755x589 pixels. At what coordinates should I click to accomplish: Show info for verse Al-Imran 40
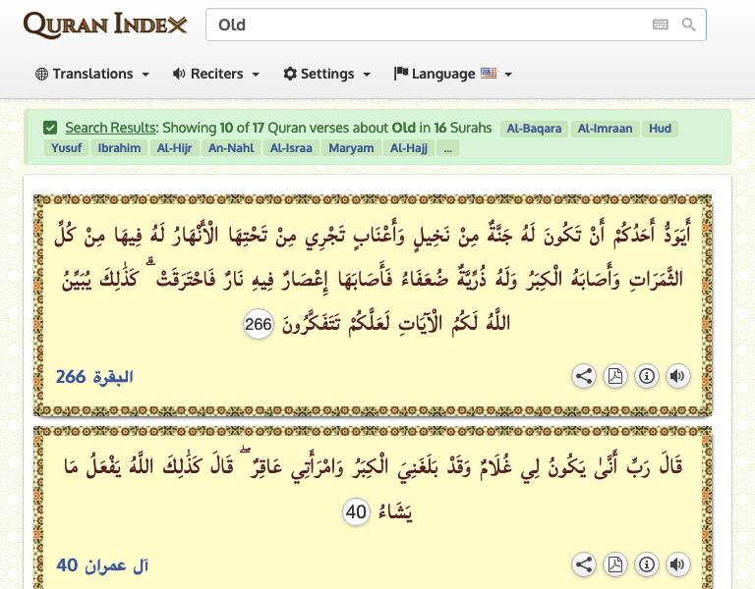tap(647, 564)
